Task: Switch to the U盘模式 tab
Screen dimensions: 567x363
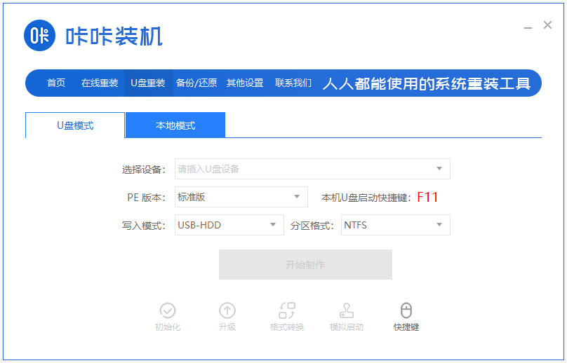Action: [x=75, y=125]
